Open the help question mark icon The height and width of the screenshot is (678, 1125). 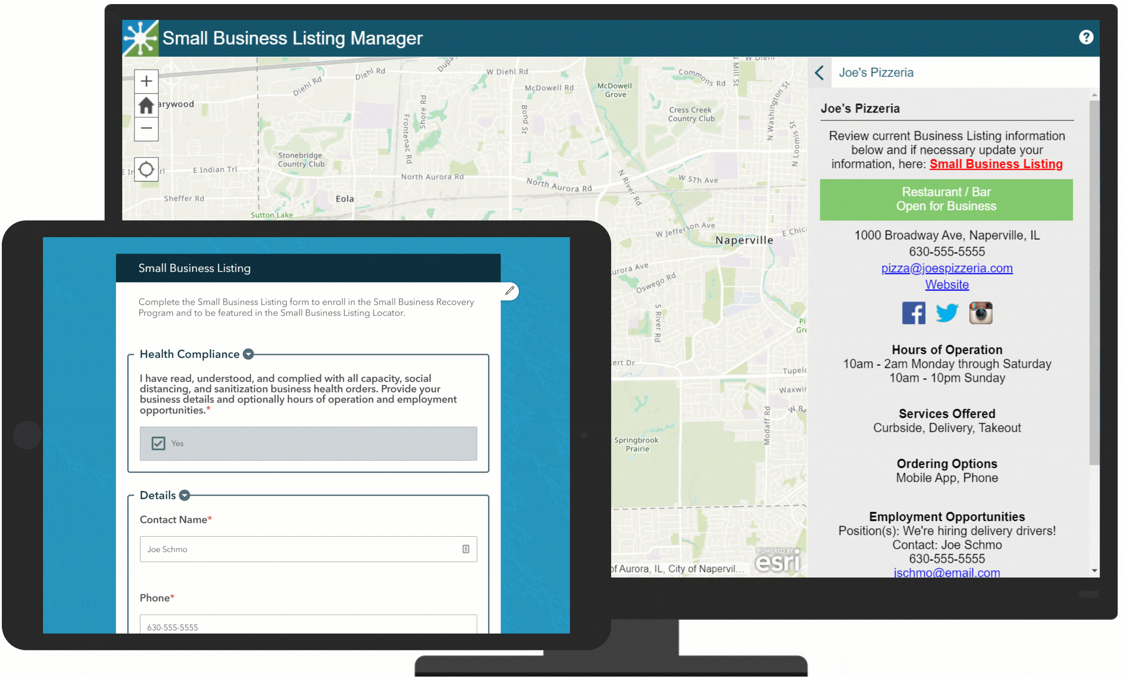(1086, 37)
